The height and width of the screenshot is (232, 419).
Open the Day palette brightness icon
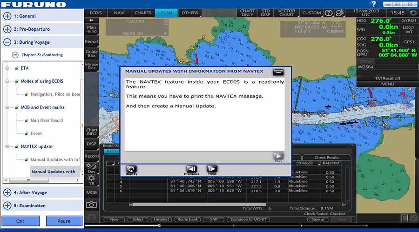(92, 168)
